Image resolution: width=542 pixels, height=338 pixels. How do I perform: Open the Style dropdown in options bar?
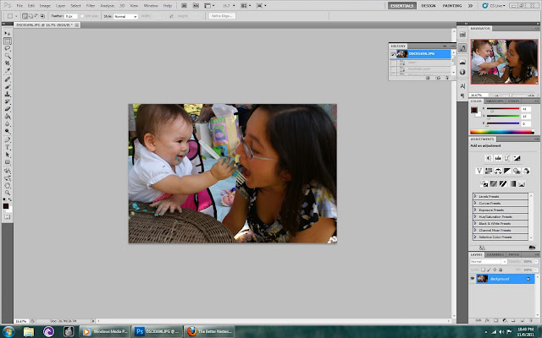point(126,16)
